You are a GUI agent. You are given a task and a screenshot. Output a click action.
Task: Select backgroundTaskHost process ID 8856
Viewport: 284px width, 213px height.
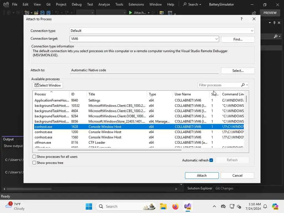[x=139, y=121]
